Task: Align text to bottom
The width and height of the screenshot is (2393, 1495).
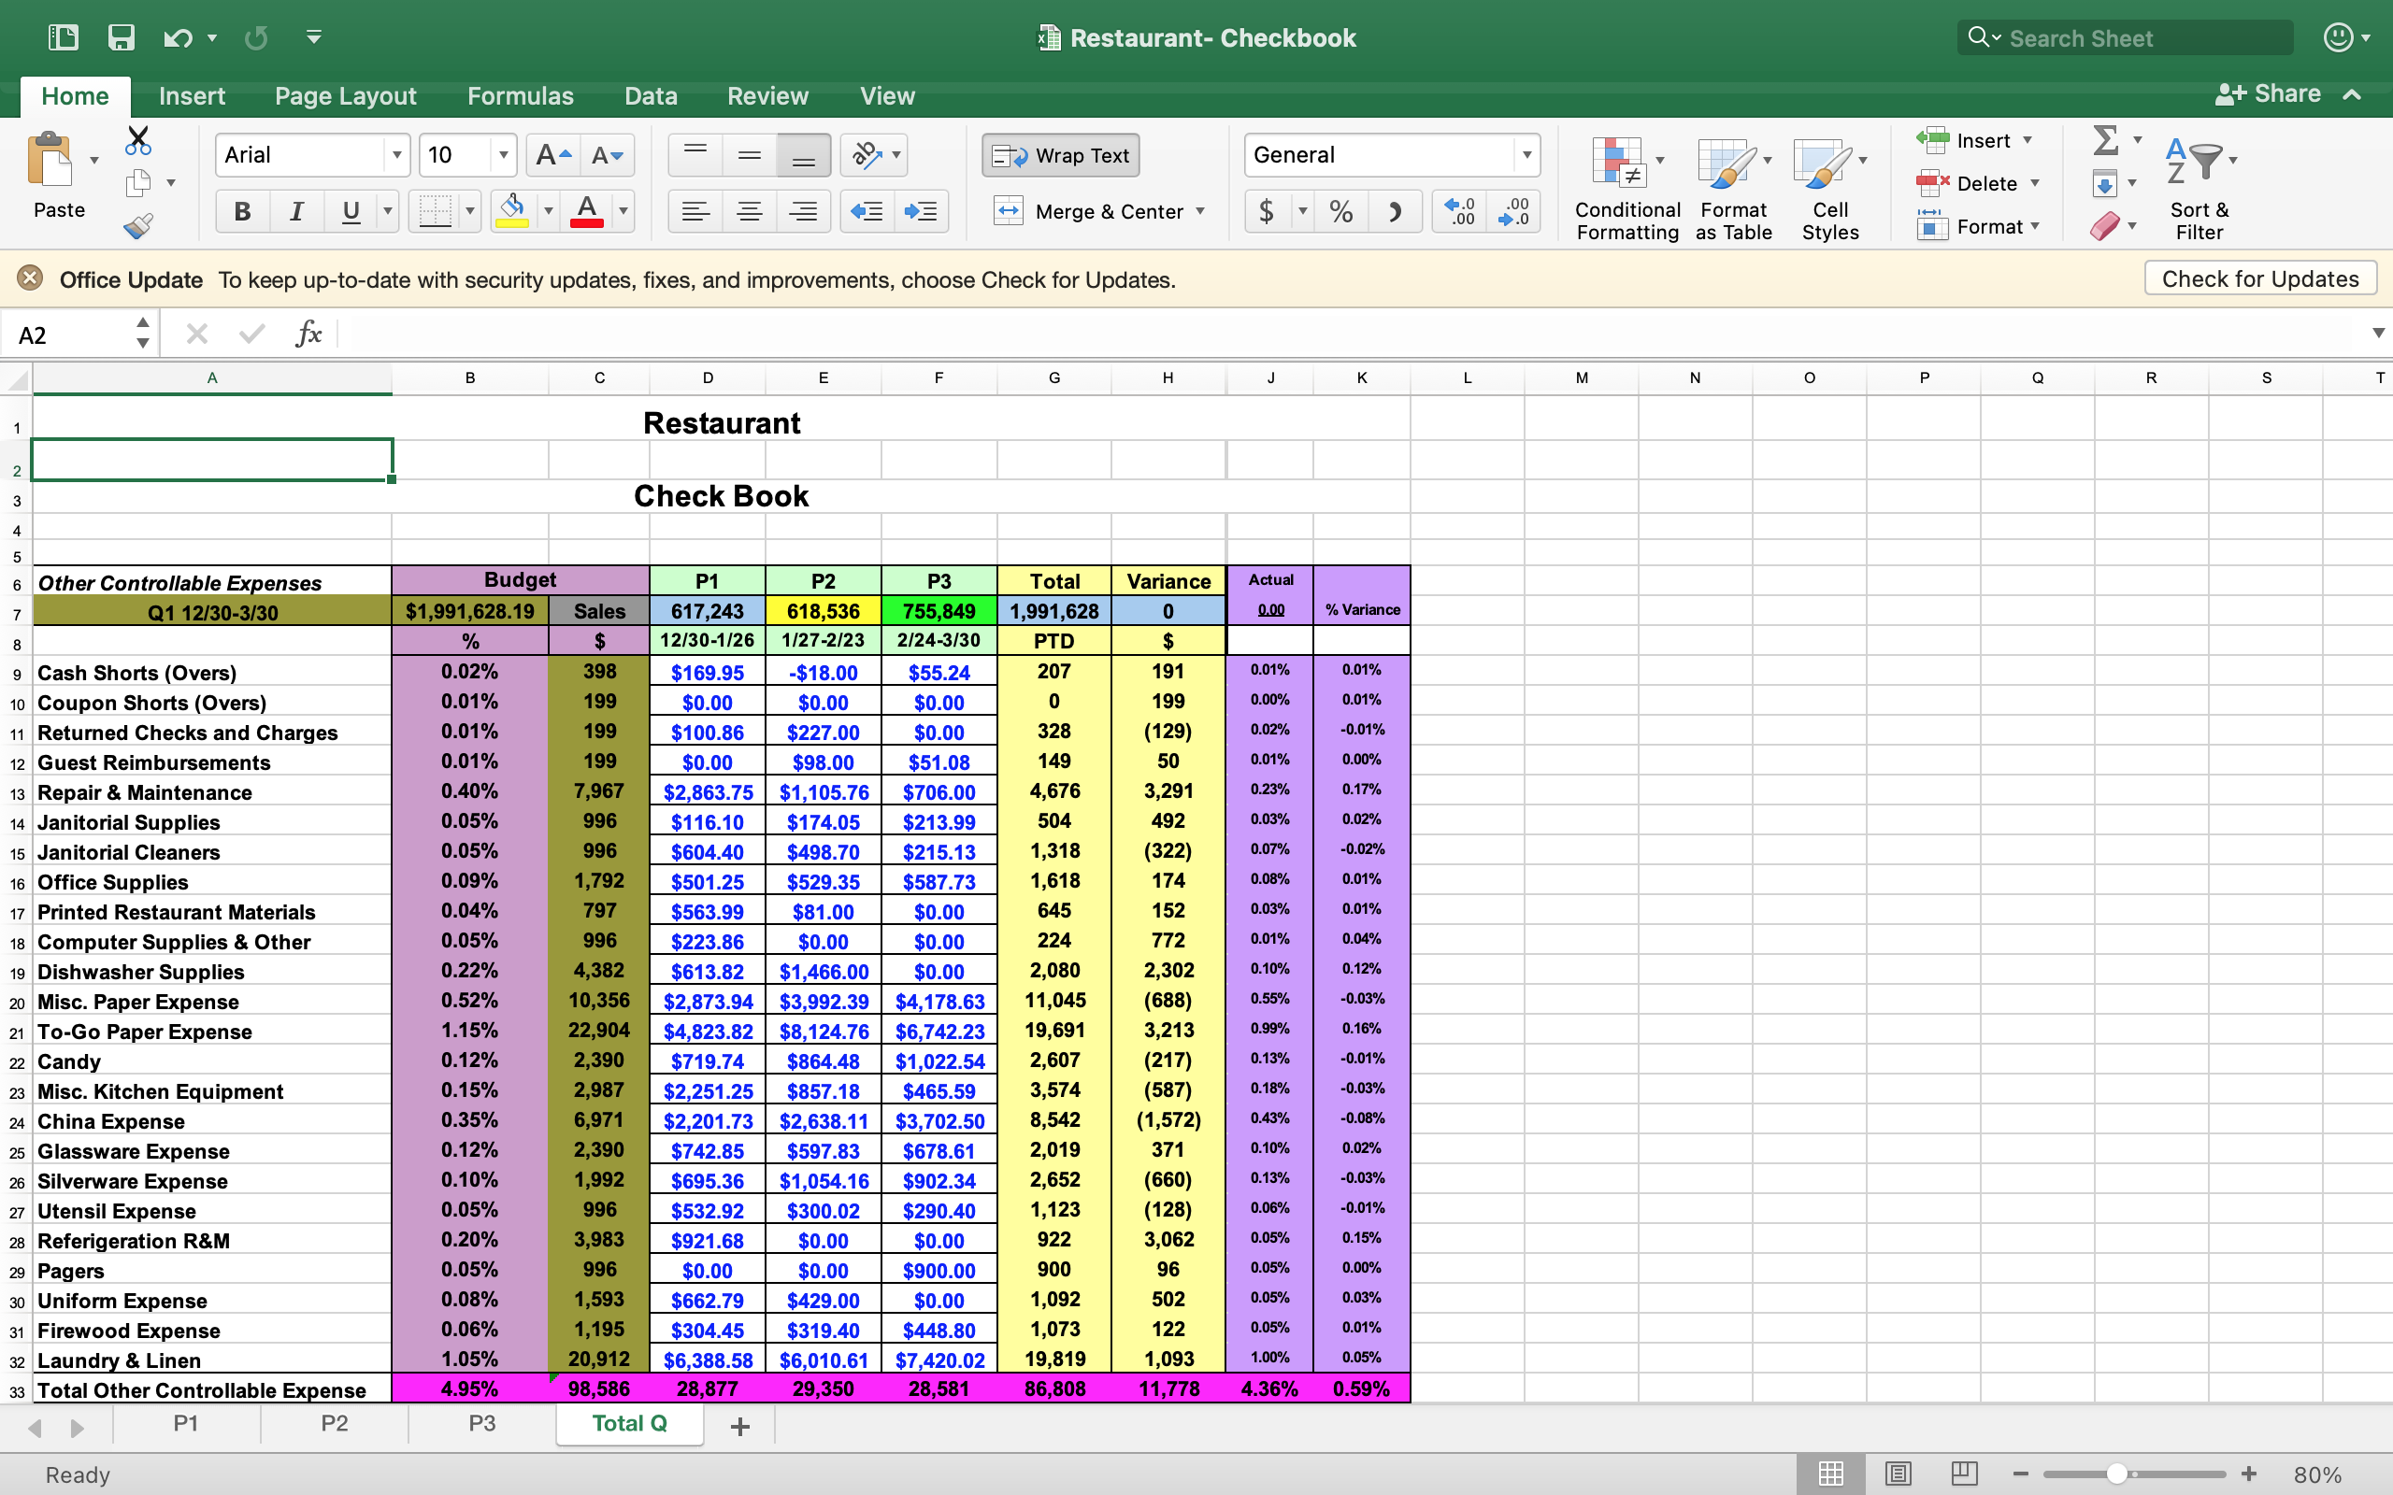Action: coord(804,155)
